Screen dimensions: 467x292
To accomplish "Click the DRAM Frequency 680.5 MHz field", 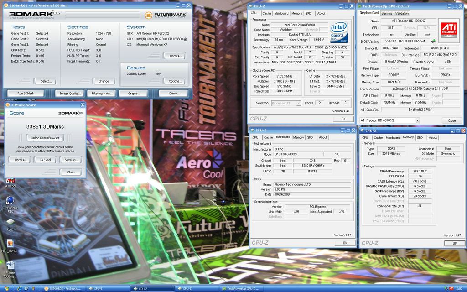I will 420,171.
